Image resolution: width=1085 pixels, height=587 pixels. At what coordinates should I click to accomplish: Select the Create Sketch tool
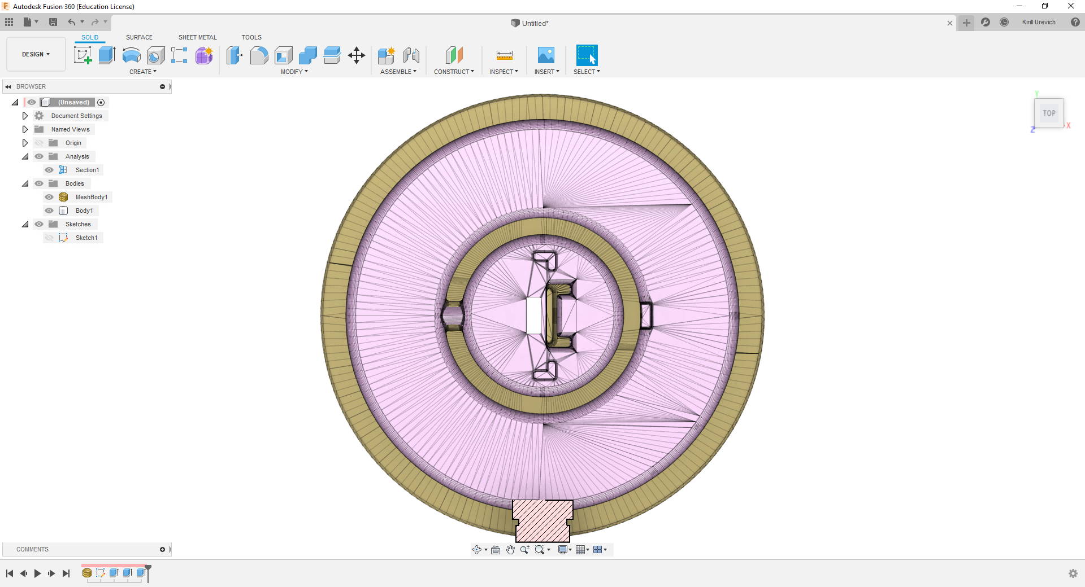(x=83, y=55)
